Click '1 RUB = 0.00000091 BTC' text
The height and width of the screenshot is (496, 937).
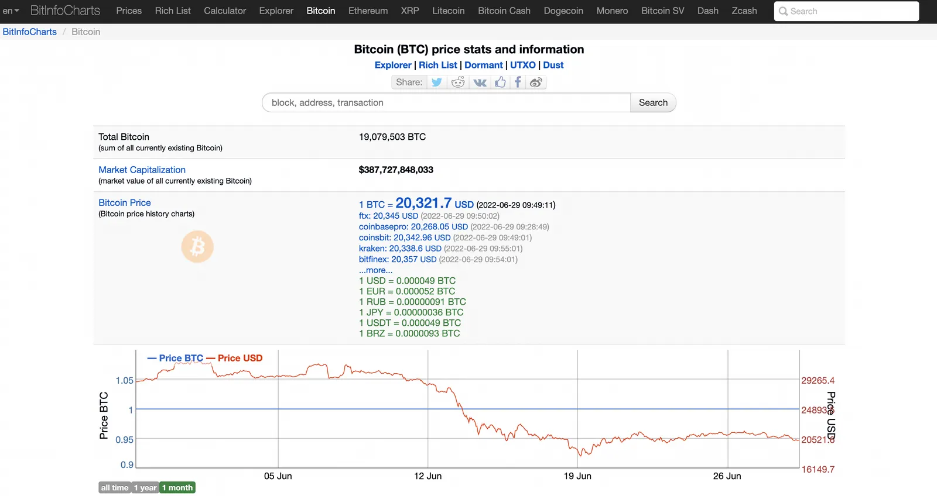[412, 302]
